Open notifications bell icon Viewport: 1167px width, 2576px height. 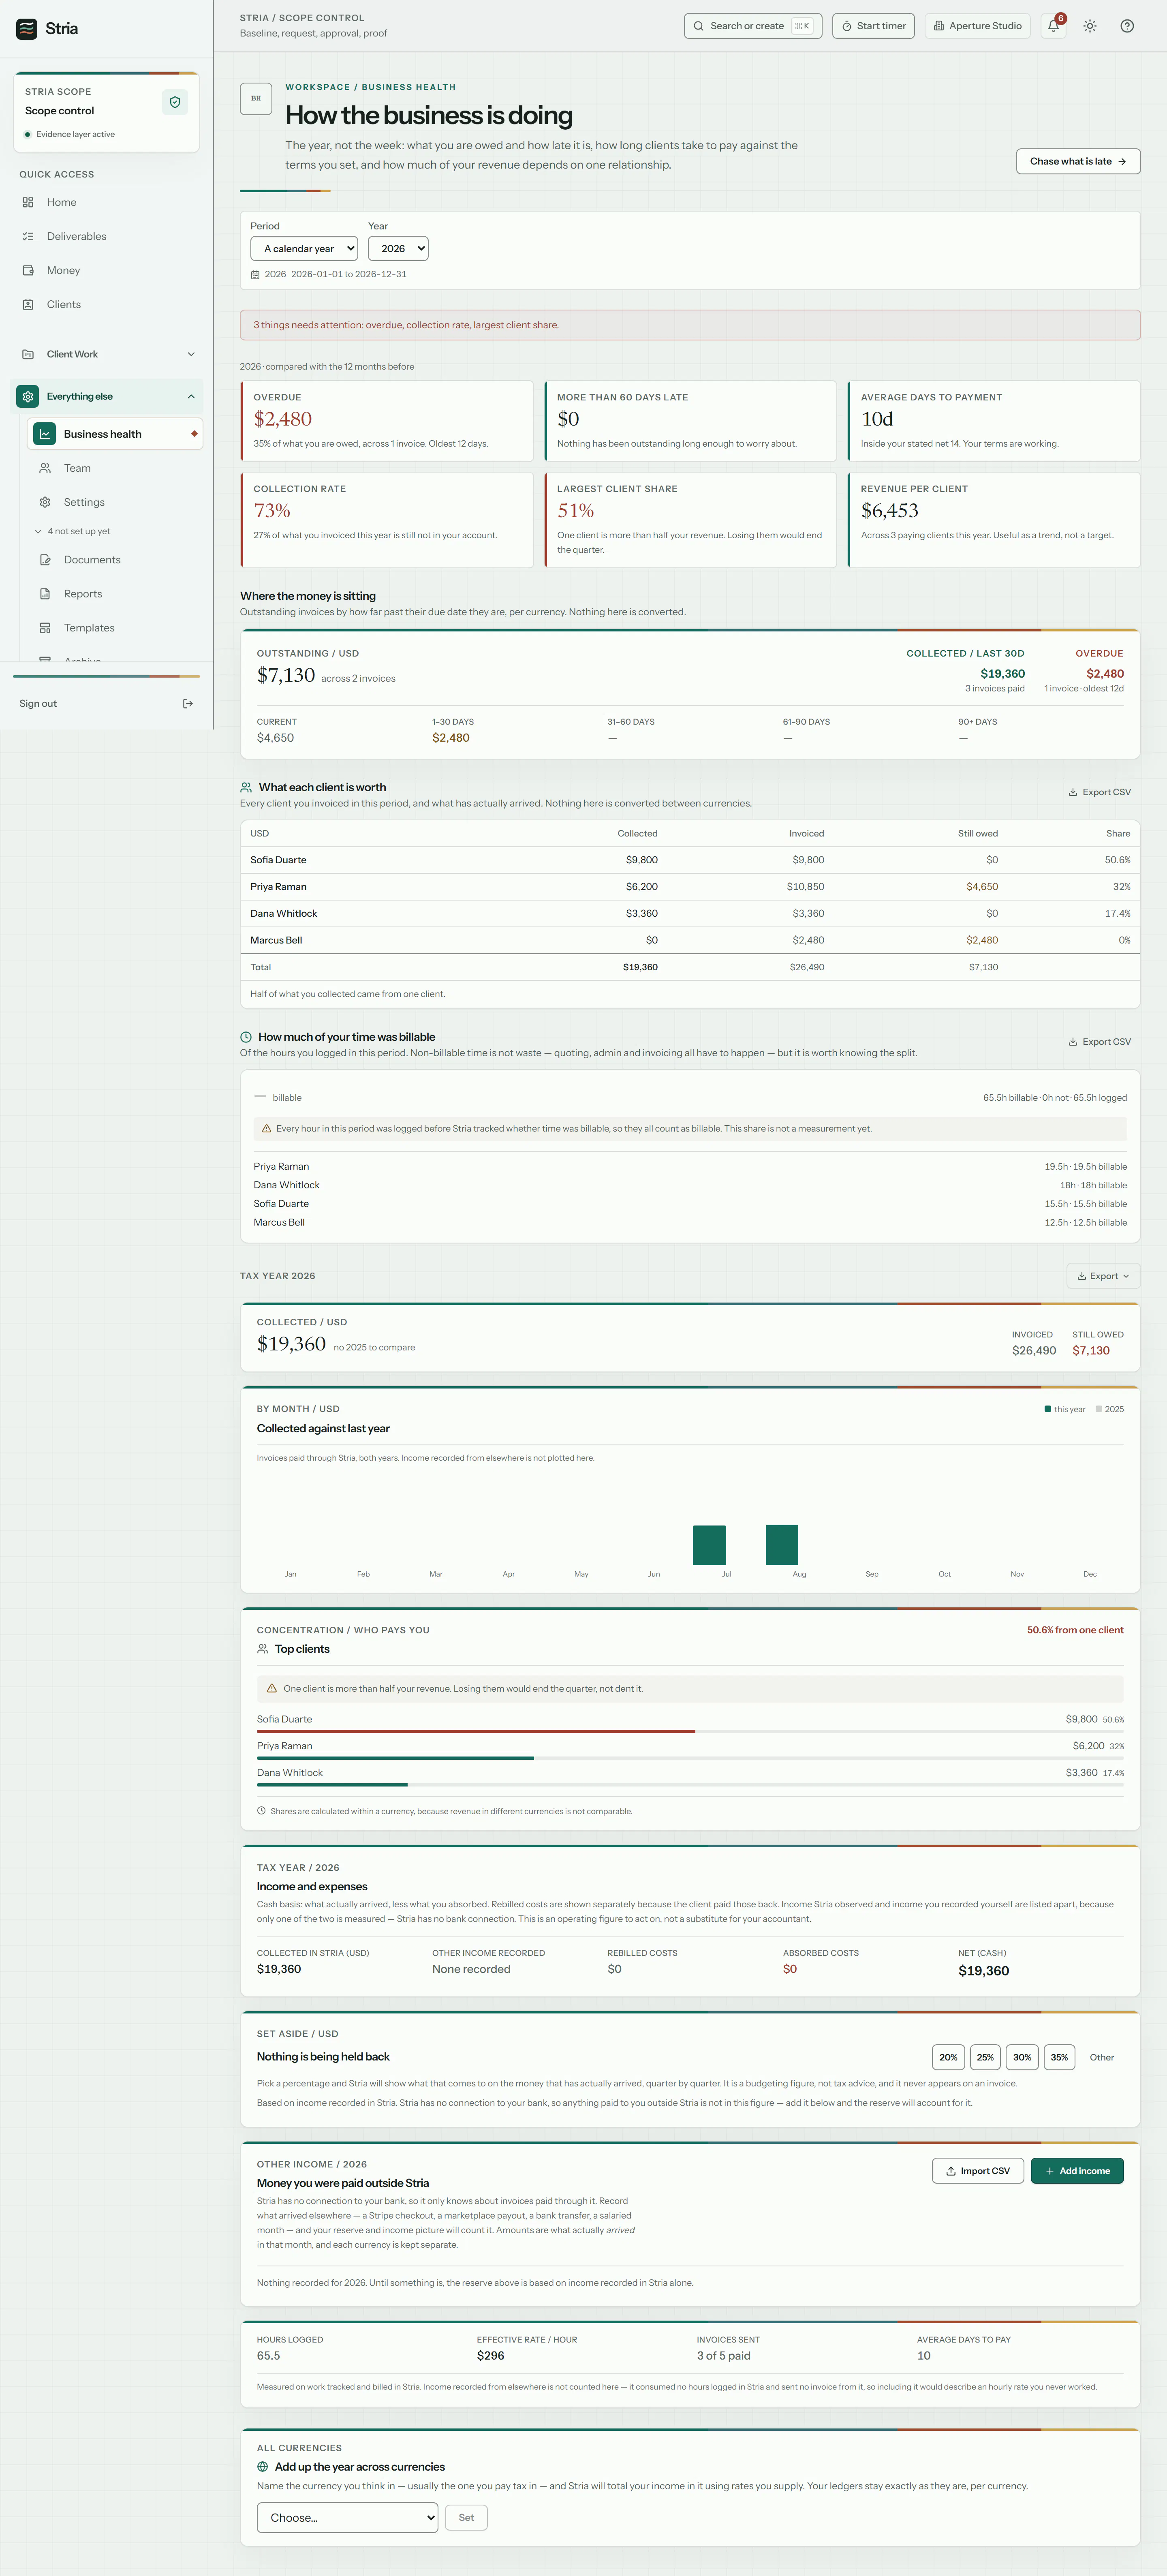(x=1053, y=26)
